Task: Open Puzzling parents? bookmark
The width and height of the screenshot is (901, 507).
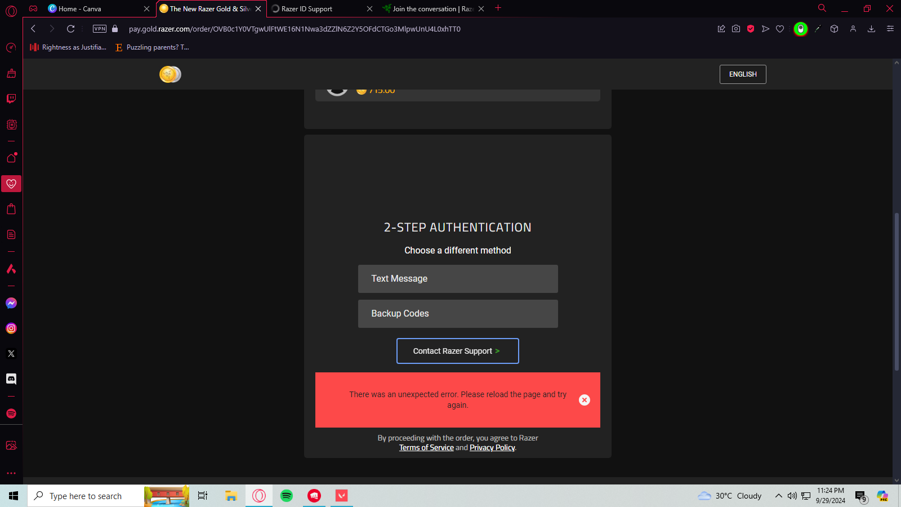Action: [152, 47]
